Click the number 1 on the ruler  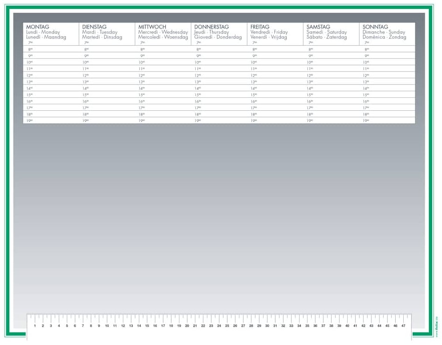point(35,326)
